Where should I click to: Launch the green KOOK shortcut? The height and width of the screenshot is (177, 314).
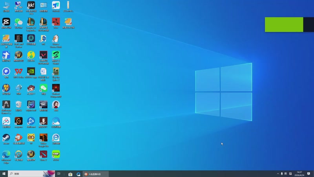[x=56, y=155]
